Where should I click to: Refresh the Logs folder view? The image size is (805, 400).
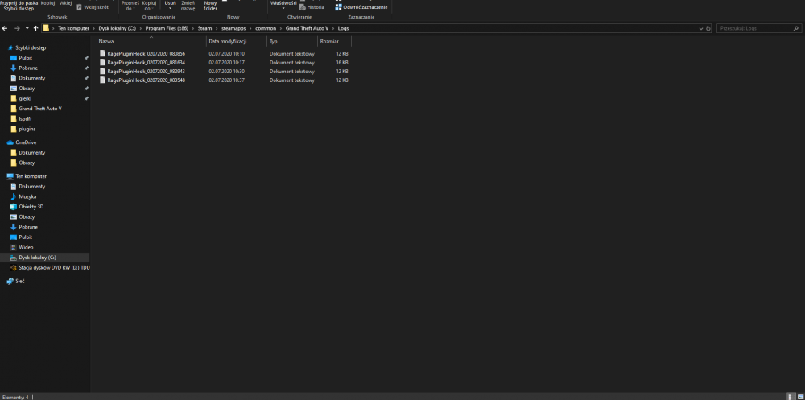point(708,28)
